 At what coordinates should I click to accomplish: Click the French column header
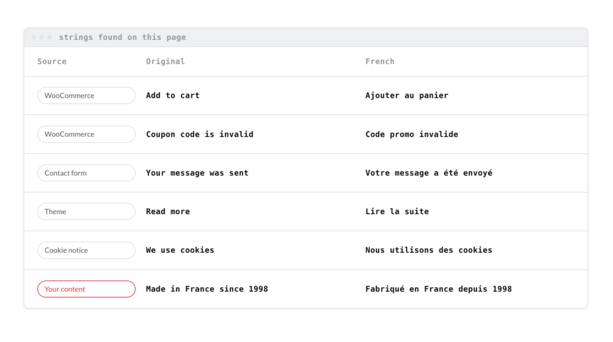coord(380,62)
